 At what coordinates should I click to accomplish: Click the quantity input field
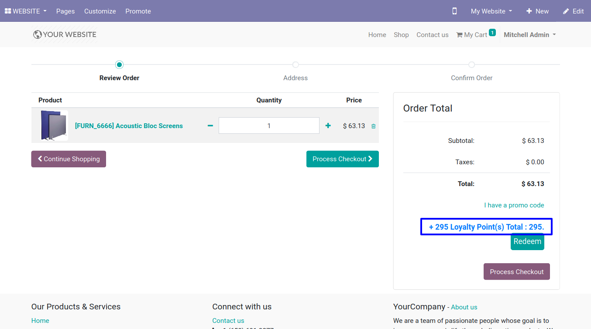269,126
